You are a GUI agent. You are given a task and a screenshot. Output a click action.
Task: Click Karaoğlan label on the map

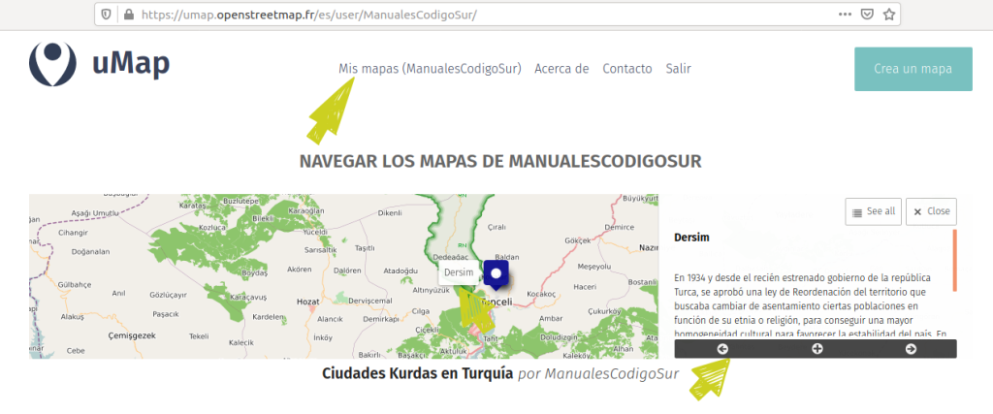pos(305,210)
